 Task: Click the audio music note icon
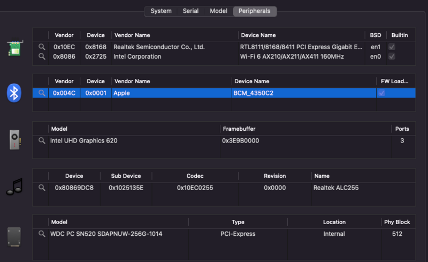(14, 186)
